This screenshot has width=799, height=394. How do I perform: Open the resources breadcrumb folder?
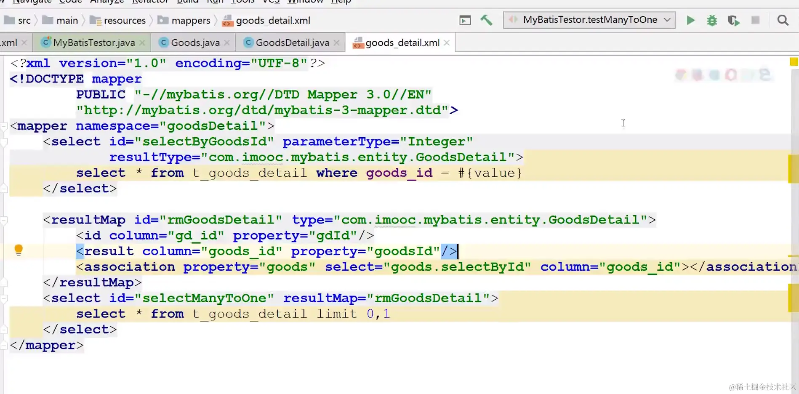[118, 20]
